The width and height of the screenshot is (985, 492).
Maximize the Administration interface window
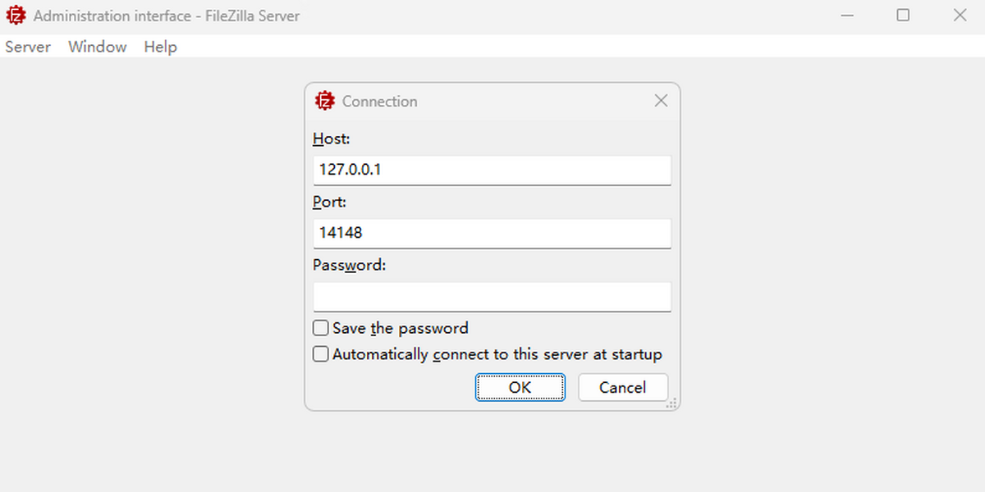click(903, 16)
